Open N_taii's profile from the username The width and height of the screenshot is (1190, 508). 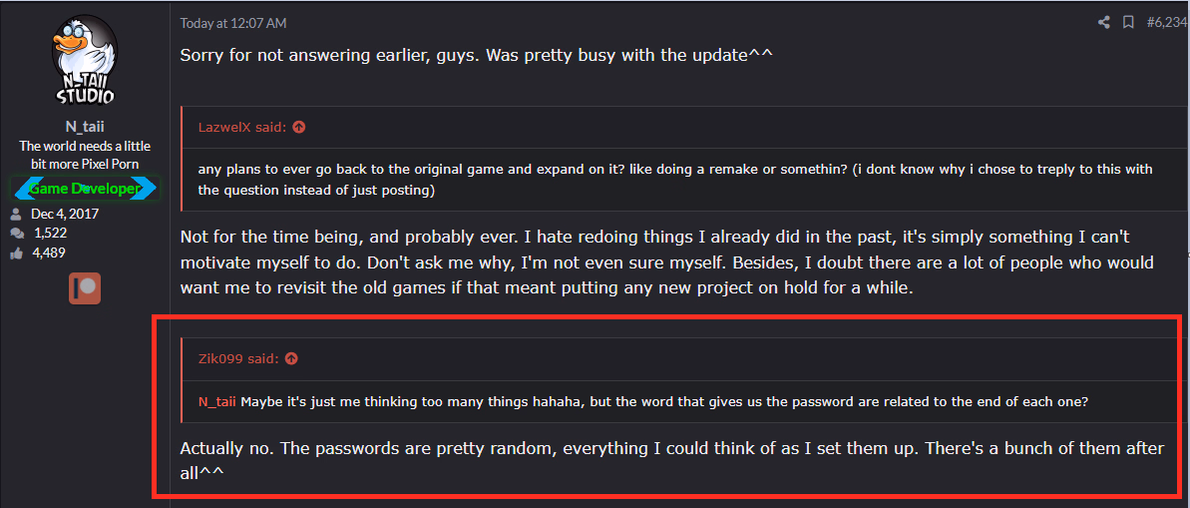click(85, 127)
